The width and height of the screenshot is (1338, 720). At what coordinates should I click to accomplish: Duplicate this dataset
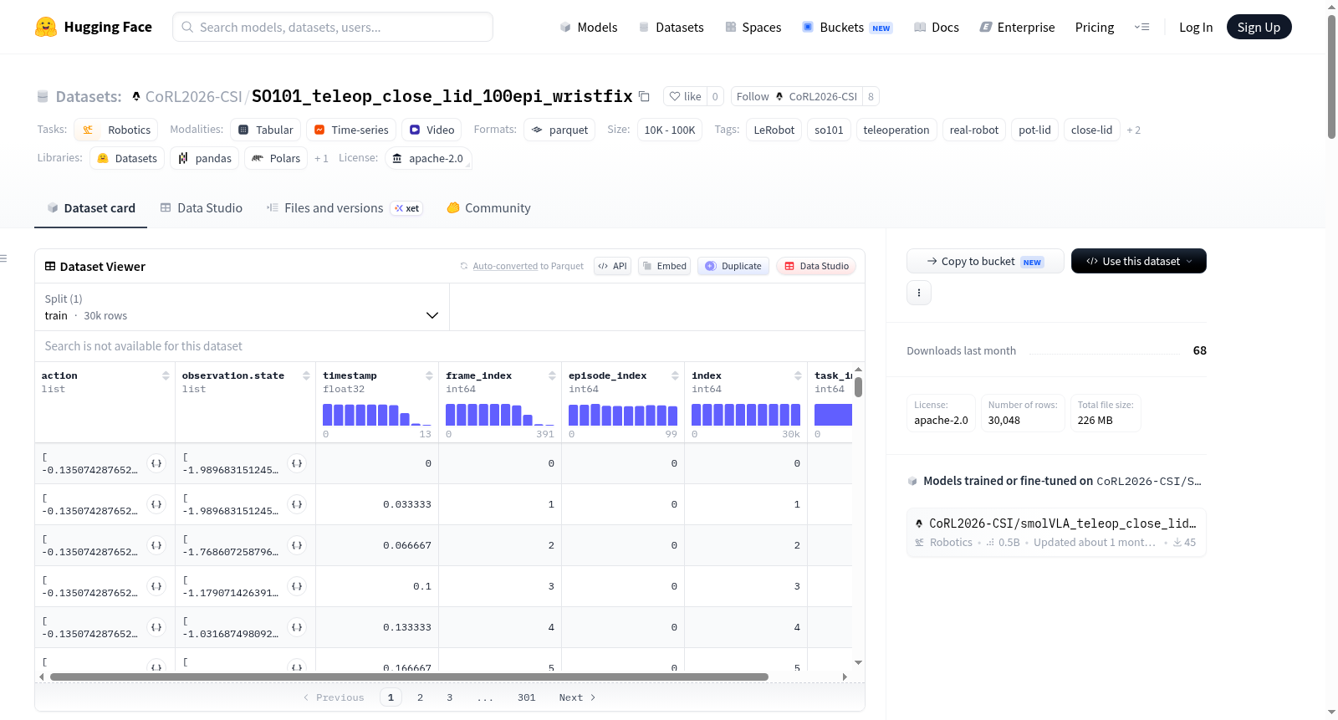[x=733, y=266]
